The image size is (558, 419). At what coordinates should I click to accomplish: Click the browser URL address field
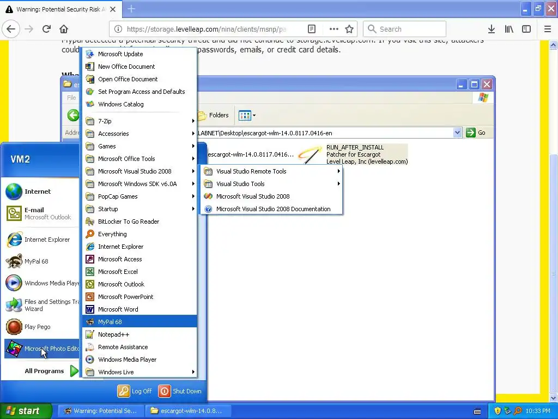pos(207,29)
